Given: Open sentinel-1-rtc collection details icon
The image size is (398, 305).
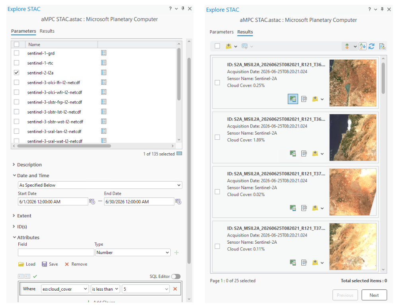Looking at the screenshot, I should click(103, 63).
